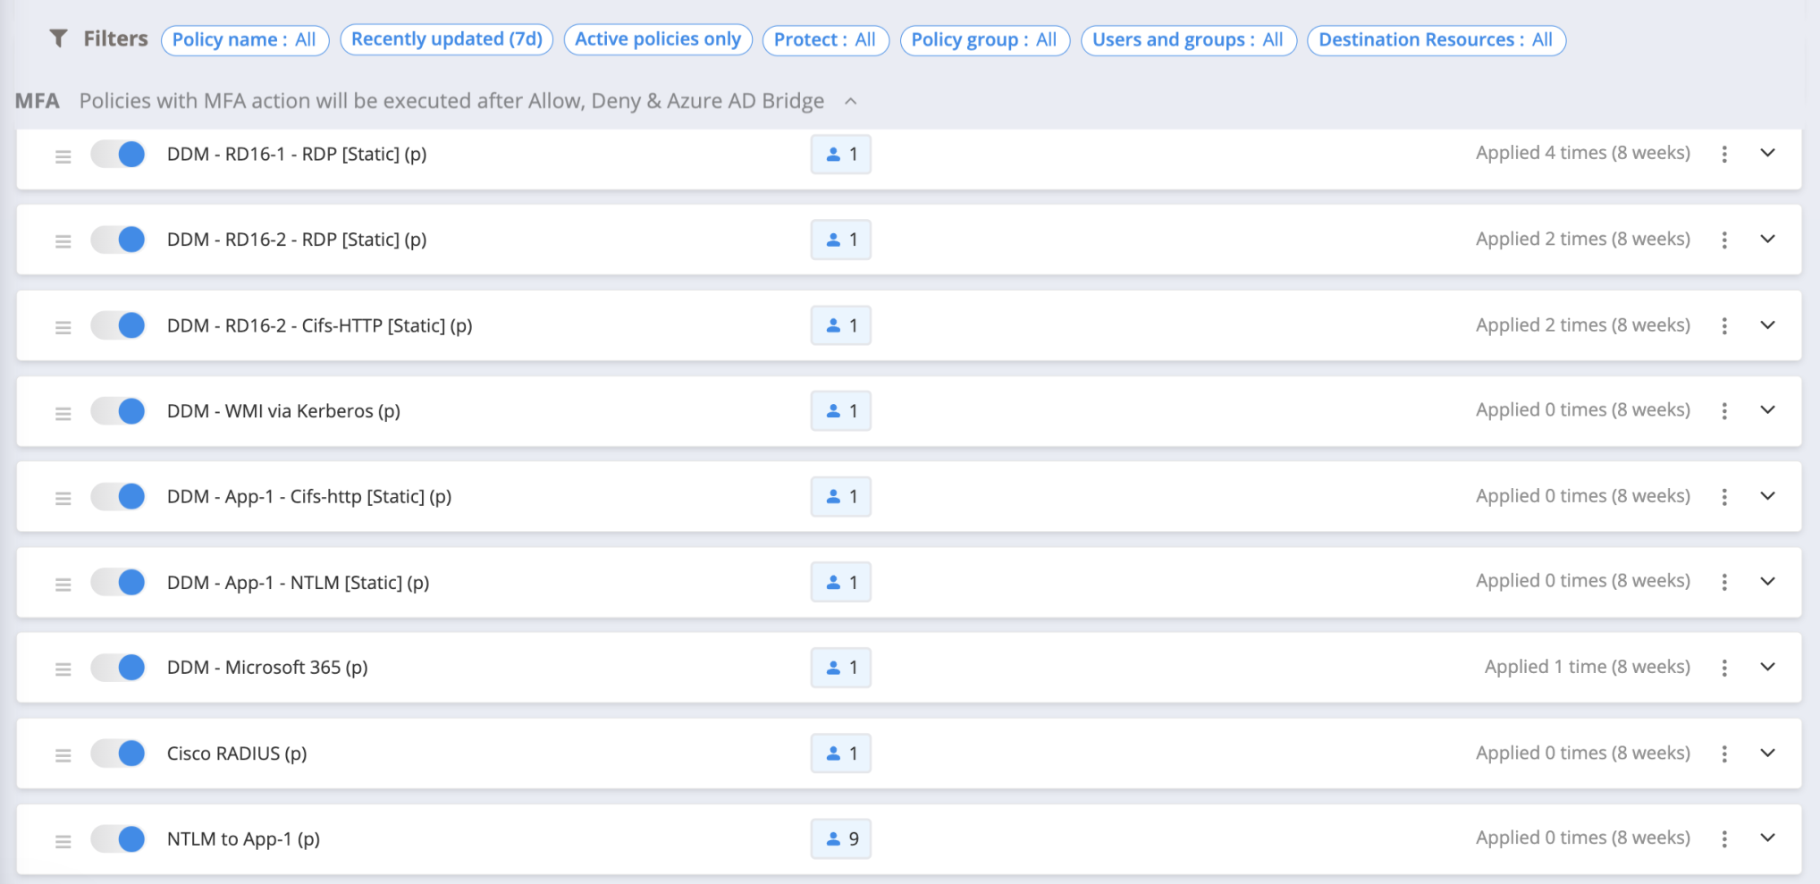
Task: Open three-dot menu for Cisco RADIUS policy
Action: click(x=1724, y=754)
